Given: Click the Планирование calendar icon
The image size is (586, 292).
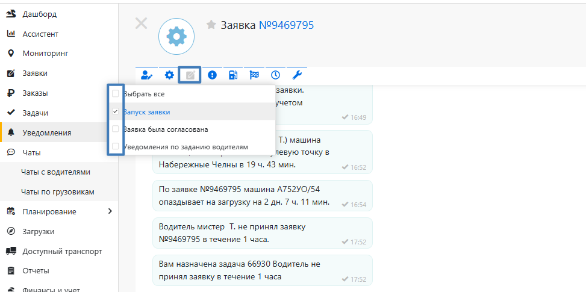Looking at the screenshot, I should point(11,211).
